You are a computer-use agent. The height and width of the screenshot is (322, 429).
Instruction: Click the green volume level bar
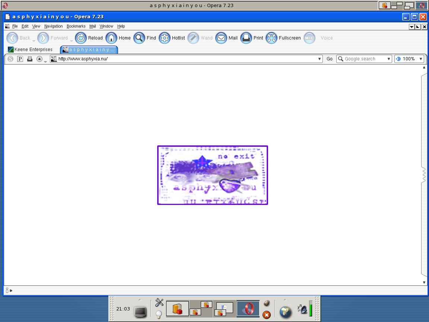tap(311, 309)
